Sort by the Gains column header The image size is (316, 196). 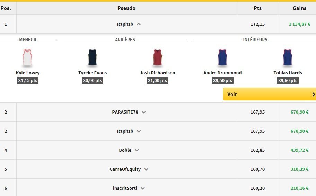(x=299, y=8)
